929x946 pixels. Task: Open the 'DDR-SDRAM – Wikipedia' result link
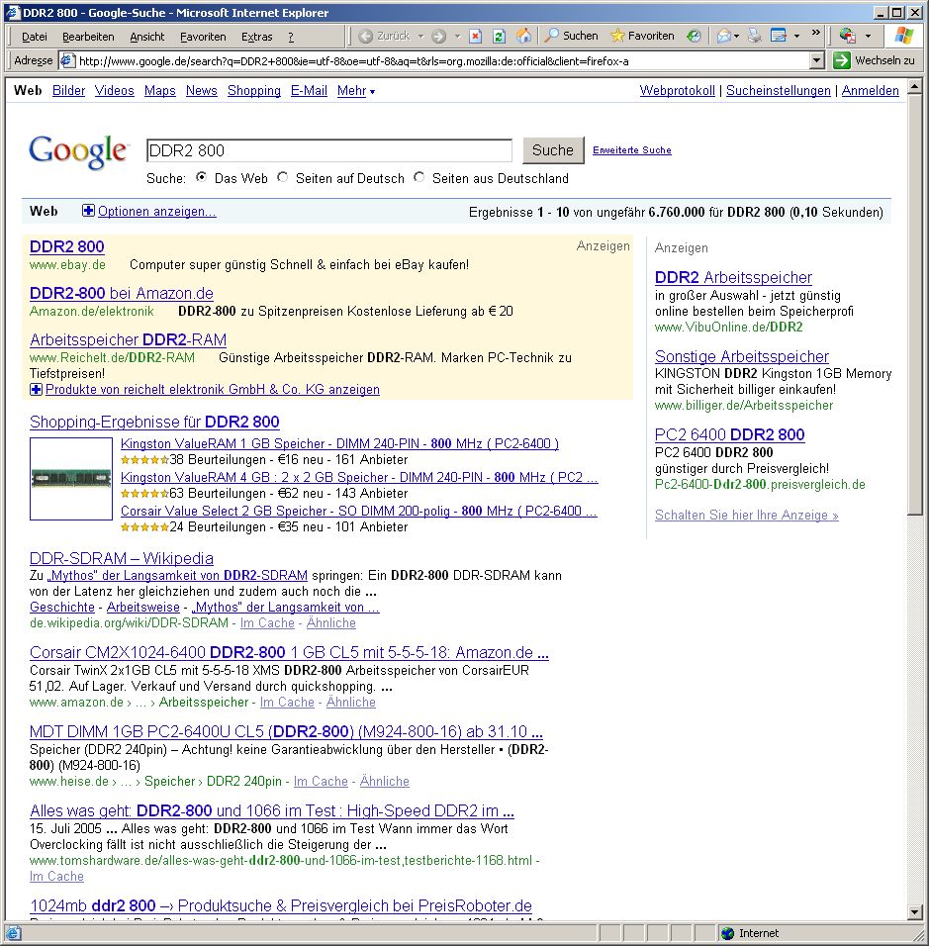point(122,558)
